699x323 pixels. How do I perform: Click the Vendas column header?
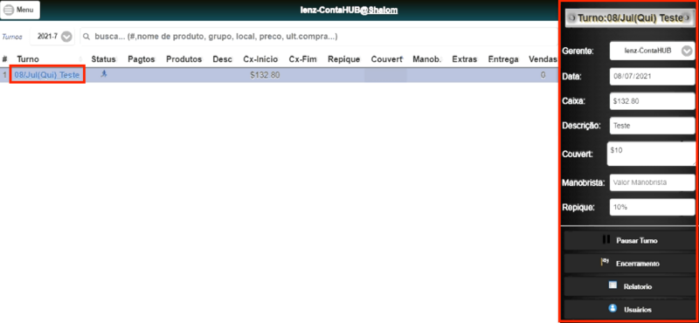543,59
